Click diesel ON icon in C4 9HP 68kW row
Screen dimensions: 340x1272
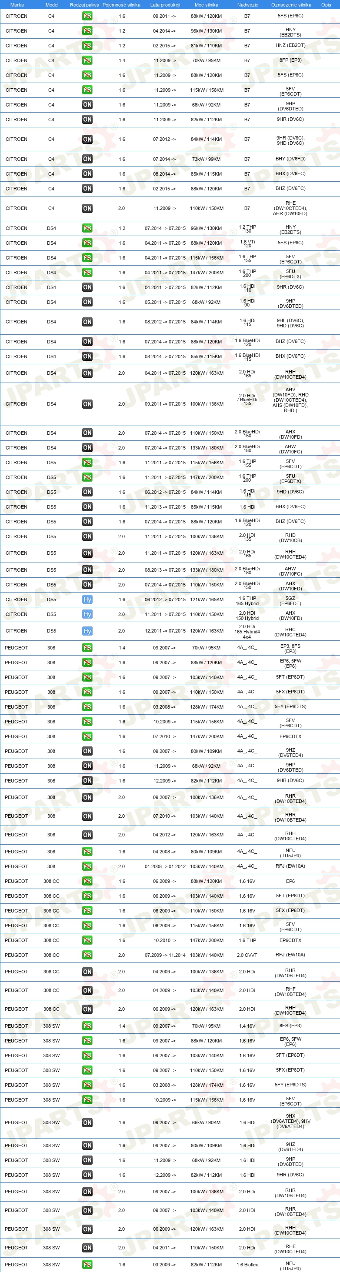tap(87, 105)
